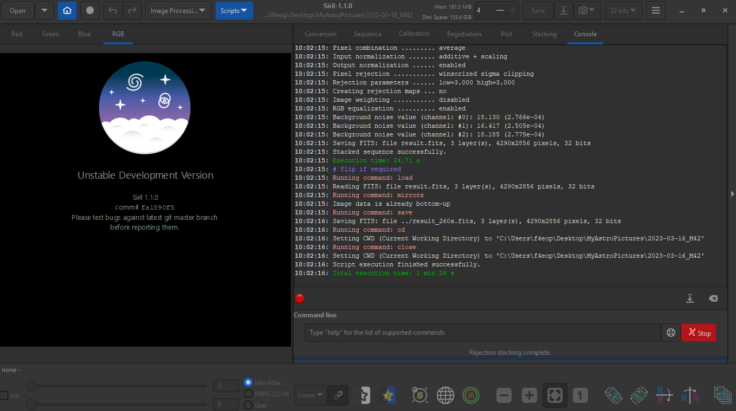The width and height of the screenshot is (736, 411).
Task: Select the MIPS-LO/HI radio option
Action: (248, 394)
